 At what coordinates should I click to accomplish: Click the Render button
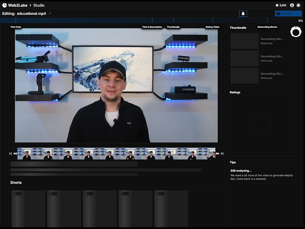coord(284,14)
